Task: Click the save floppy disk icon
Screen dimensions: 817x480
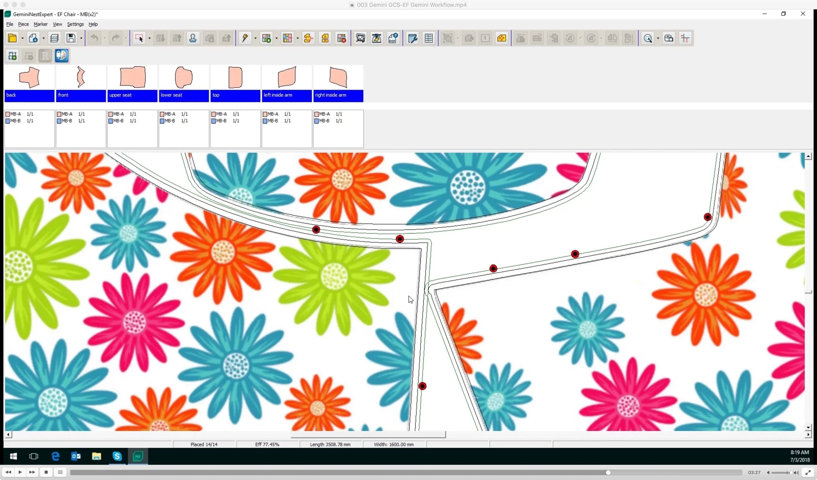Action: 71,38
